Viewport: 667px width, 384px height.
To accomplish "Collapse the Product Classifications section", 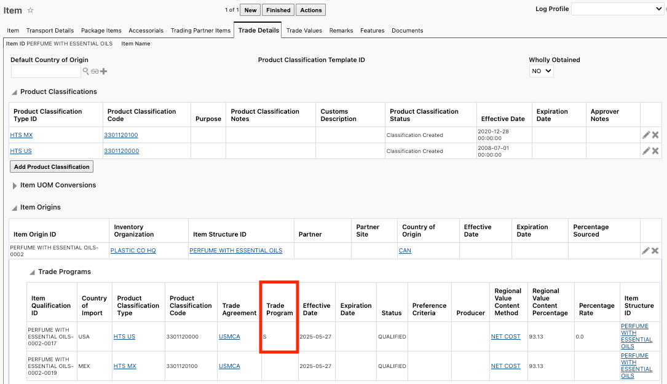I will point(13,92).
